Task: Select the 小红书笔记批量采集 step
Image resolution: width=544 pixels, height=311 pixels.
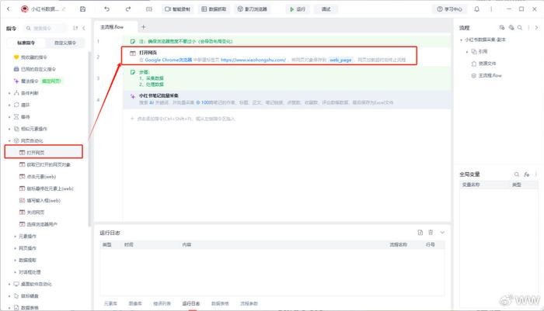Action: pos(286,99)
